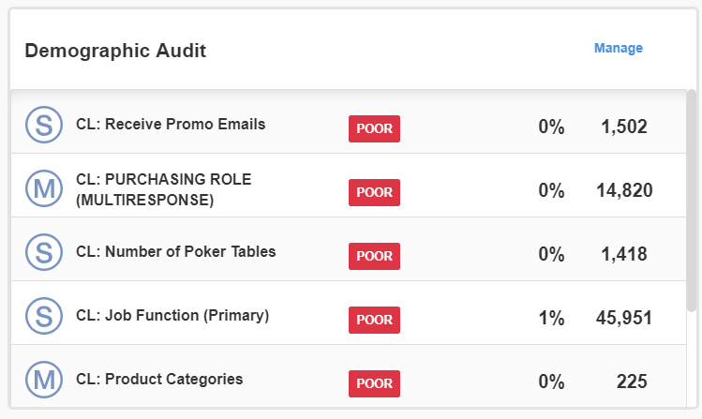Select CL: Product Categories label
Viewport: 702px width, 419px height.
tap(159, 380)
